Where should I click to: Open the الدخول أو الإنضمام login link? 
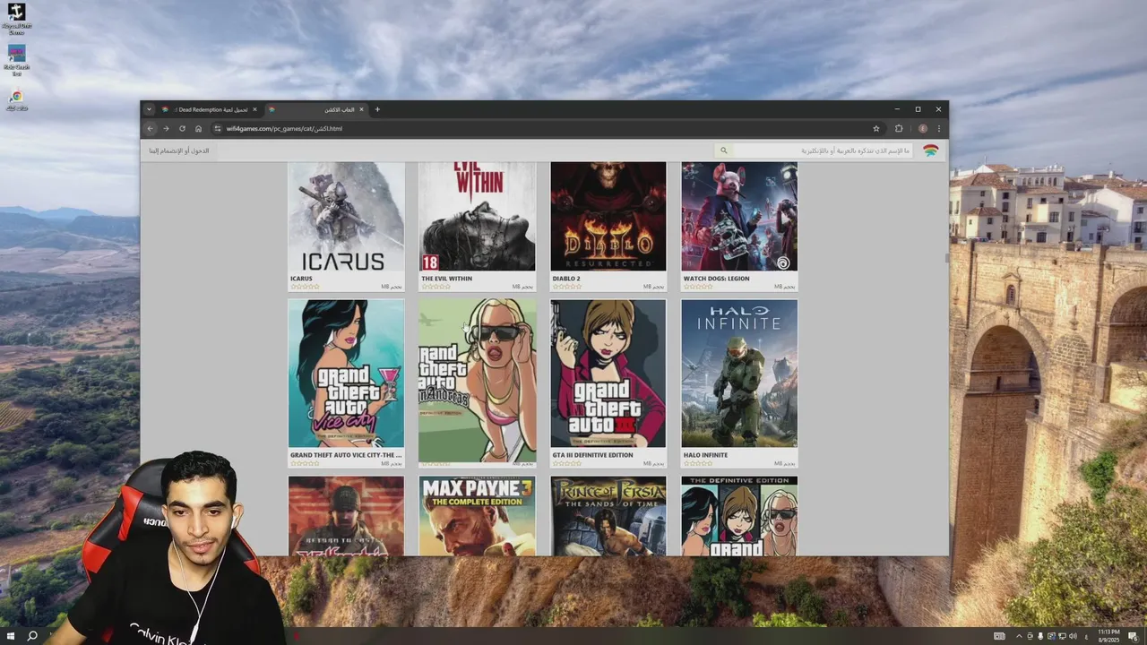tap(179, 150)
